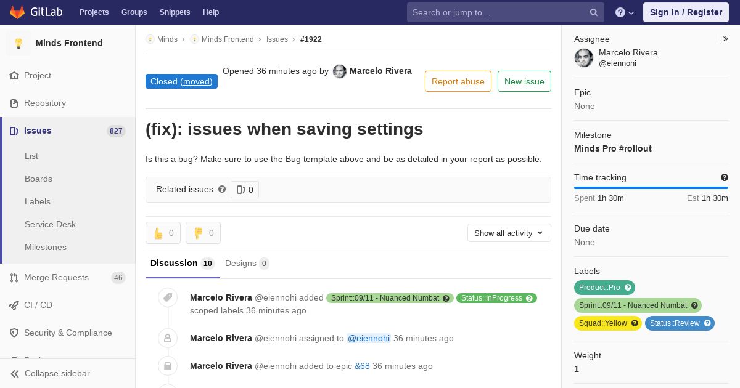The width and height of the screenshot is (740, 388).
Task: Open the Show all activity dropdown
Action: [509, 233]
